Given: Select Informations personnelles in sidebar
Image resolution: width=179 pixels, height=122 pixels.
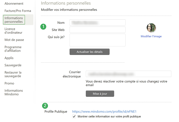Looking at the screenshot, I should click(x=14, y=20).
